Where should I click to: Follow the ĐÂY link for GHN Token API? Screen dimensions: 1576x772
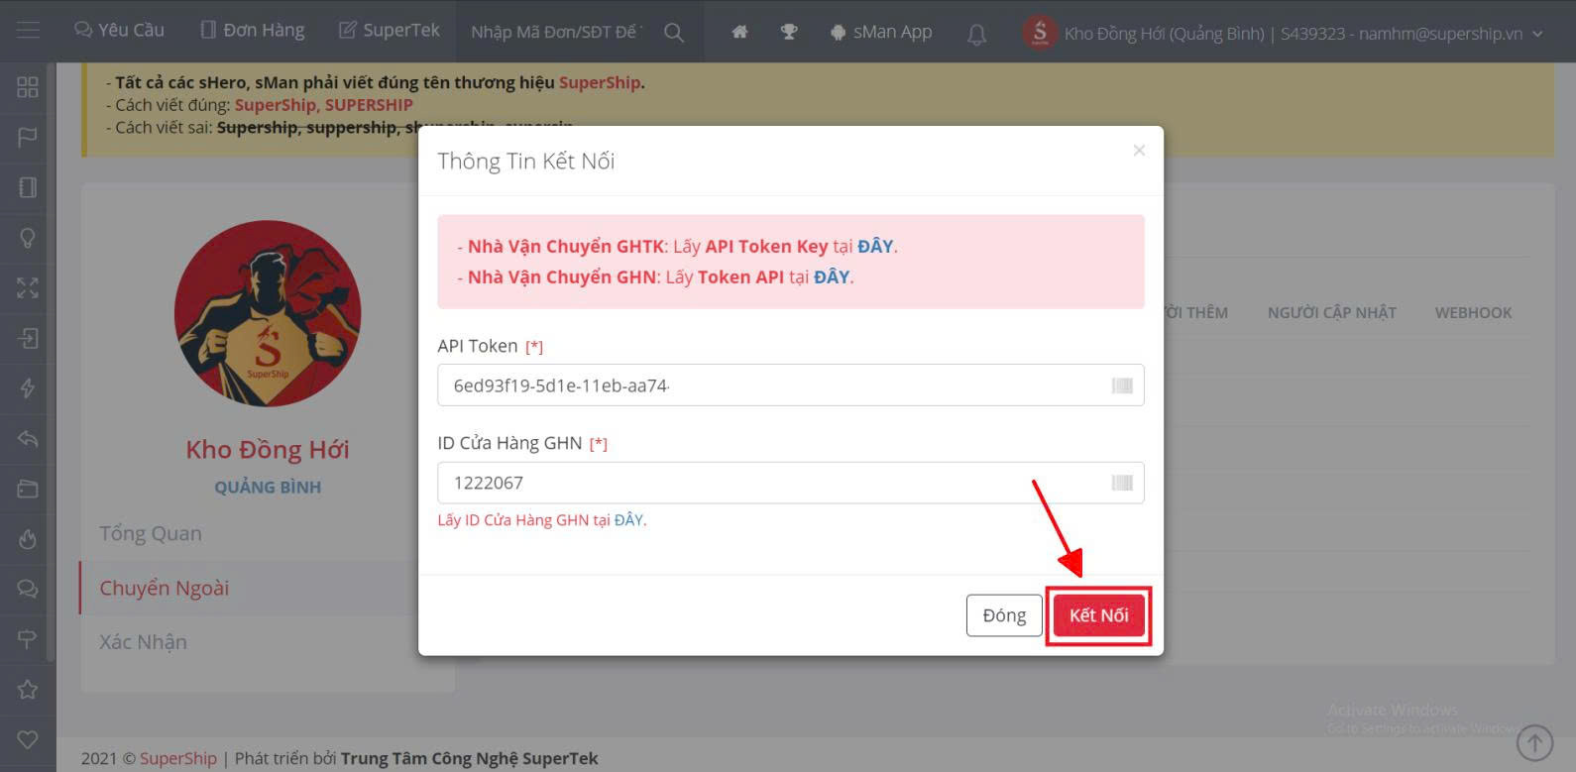[832, 276]
